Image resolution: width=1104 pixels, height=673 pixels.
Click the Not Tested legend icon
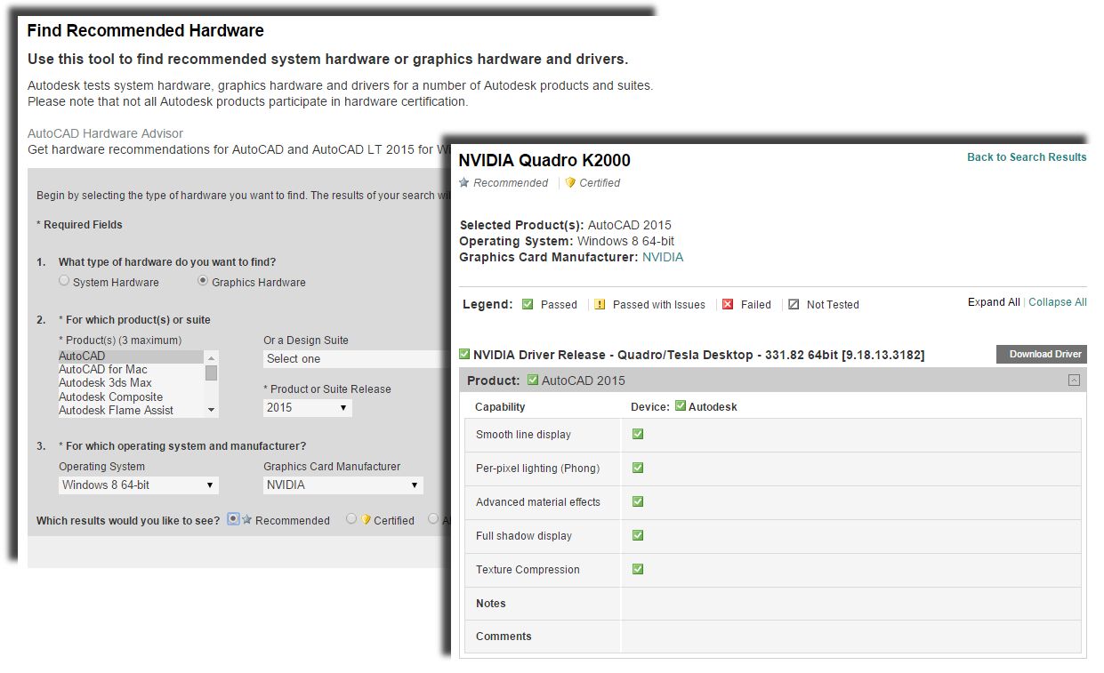point(794,304)
